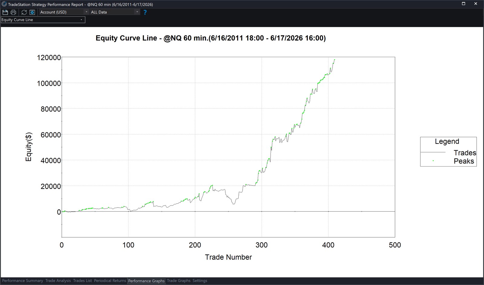
Task: Click the 20000 y-axis value
Action: coord(51,186)
